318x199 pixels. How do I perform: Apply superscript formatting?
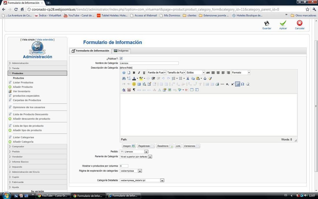point(232,84)
